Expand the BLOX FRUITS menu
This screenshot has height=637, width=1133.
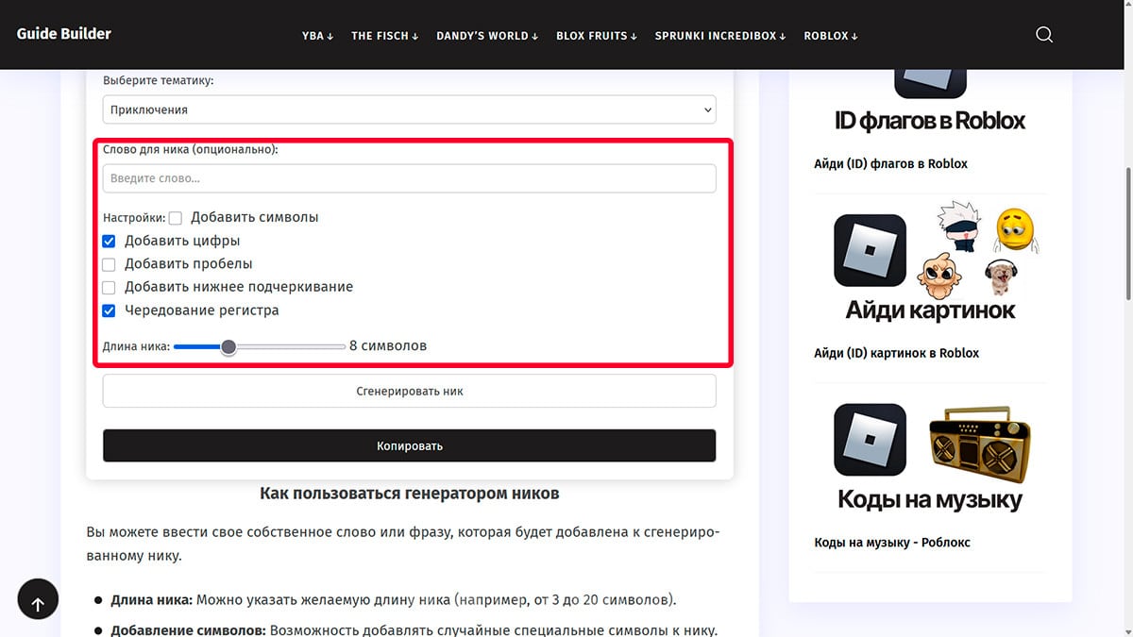tap(597, 36)
